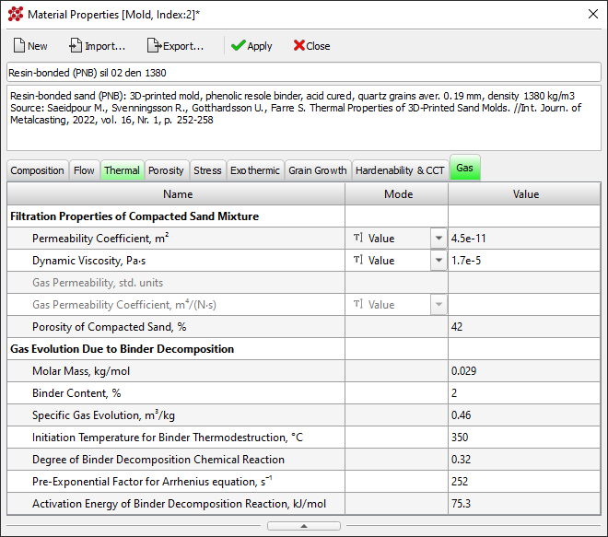Switch to the Thermal tab

pyautogui.click(x=122, y=170)
